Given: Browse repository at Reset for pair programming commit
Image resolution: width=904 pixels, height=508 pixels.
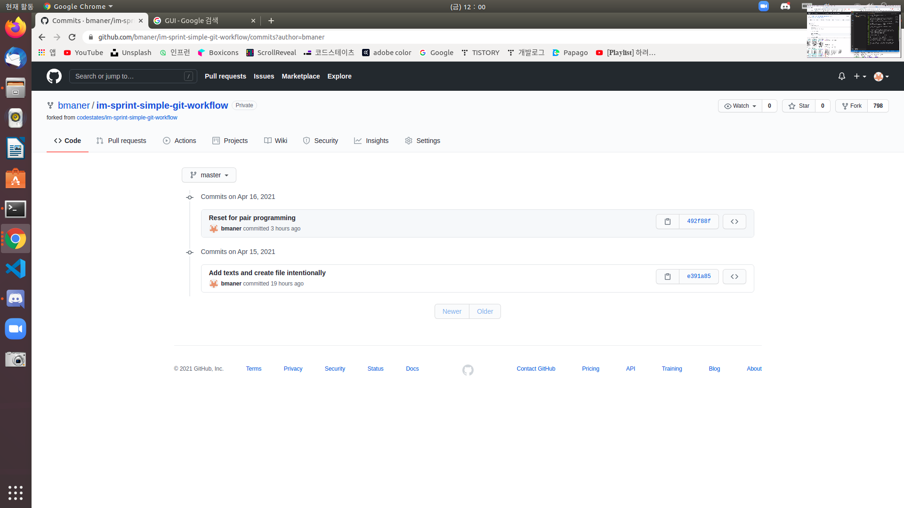Looking at the screenshot, I should coord(734,222).
